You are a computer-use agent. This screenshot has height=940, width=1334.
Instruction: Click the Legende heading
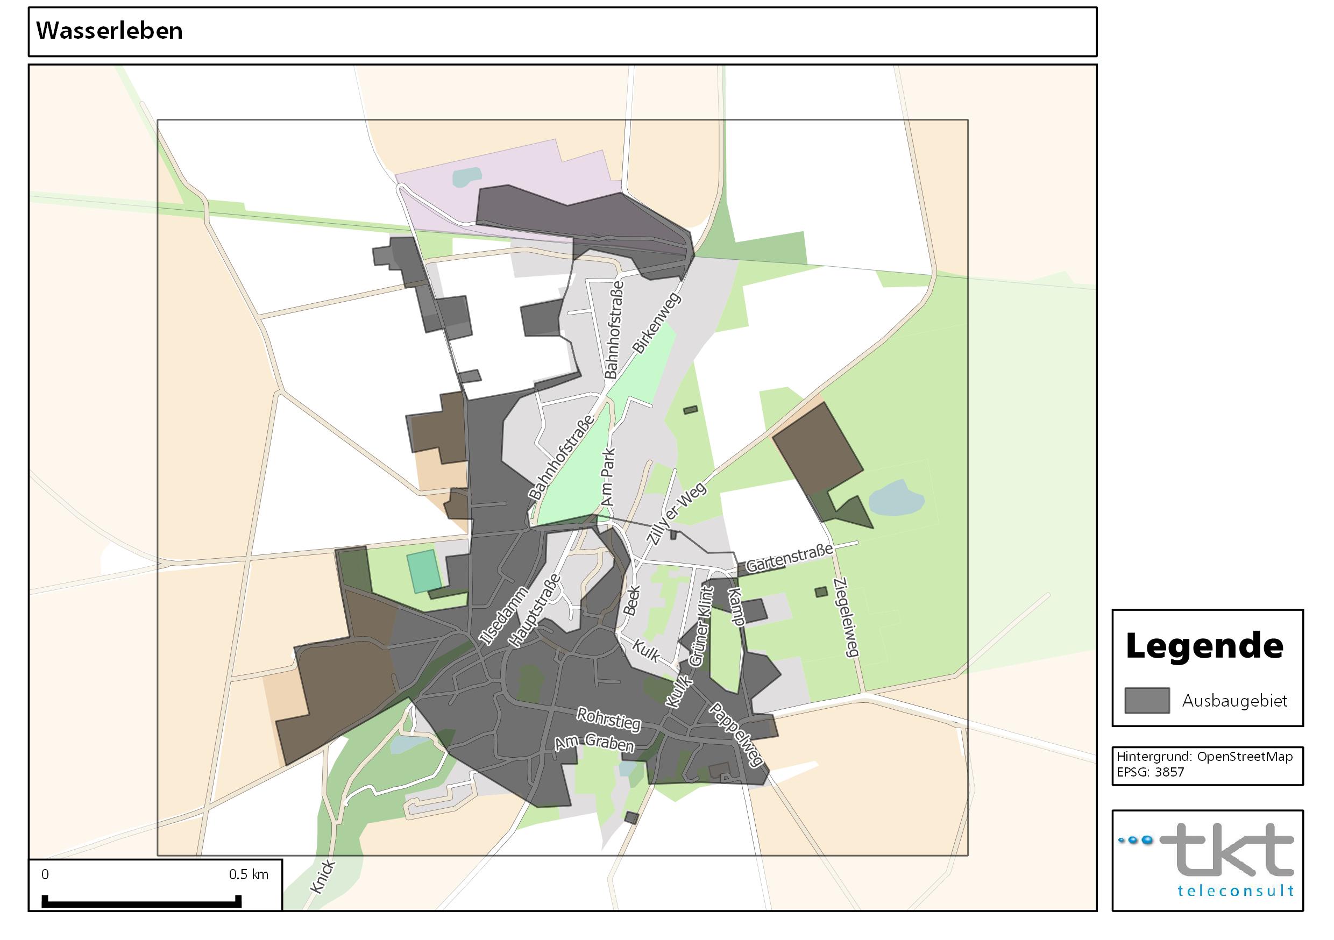click(1204, 646)
